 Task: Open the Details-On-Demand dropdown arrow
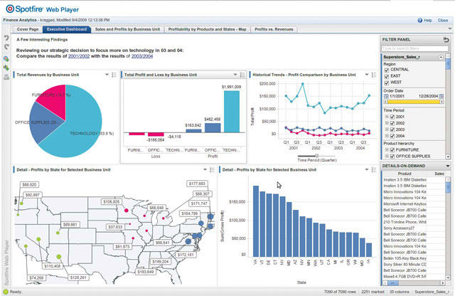pyautogui.click(x=448, y=166)
